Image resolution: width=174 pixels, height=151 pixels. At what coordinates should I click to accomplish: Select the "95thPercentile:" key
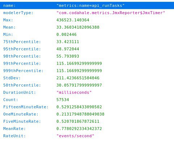pyautogui.click(x=22, y=49)
